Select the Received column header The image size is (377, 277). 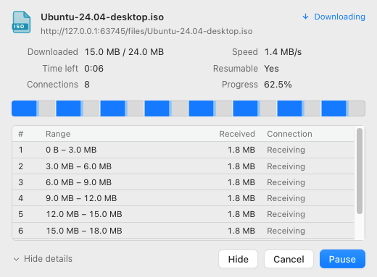click(237, 134)
